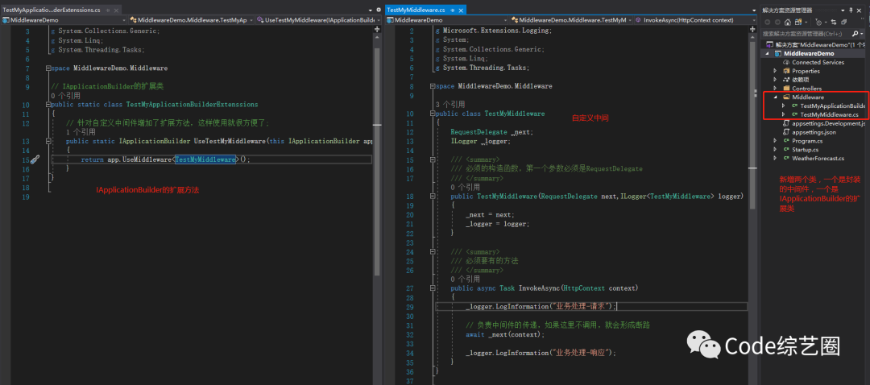Collapse the InvokeAsync method outline
This screenshot has width=870, height=385.
pos(432,288)
